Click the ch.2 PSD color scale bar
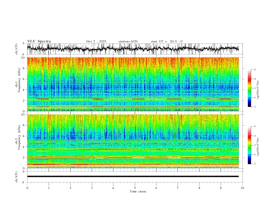Viewport: 273px width, 211px height. click(249, 145)
